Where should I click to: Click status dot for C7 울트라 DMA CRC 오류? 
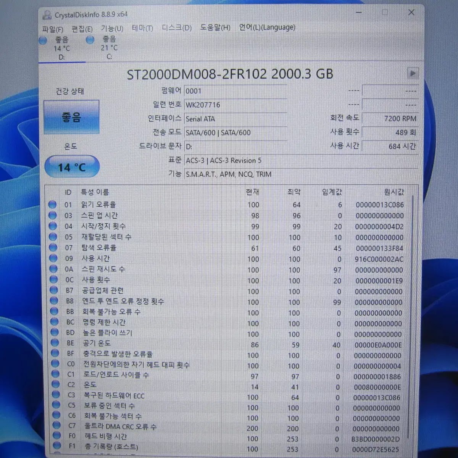pos(57,426)
